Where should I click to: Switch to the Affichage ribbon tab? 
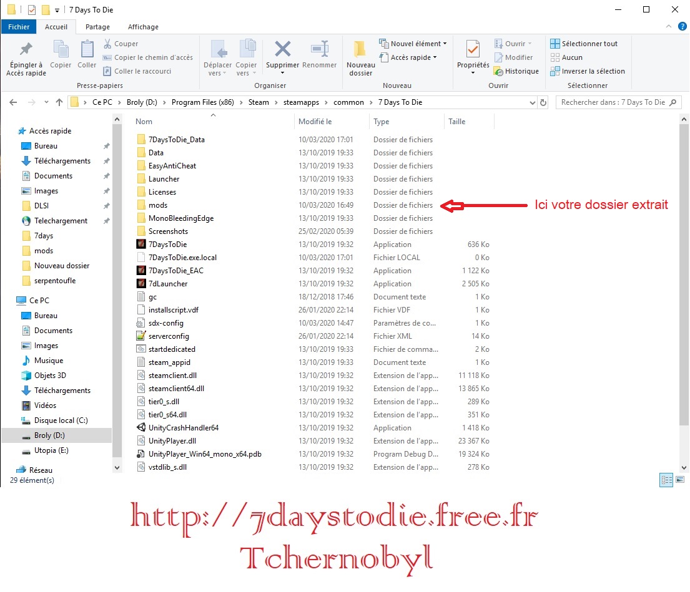(x=143, y=27)
